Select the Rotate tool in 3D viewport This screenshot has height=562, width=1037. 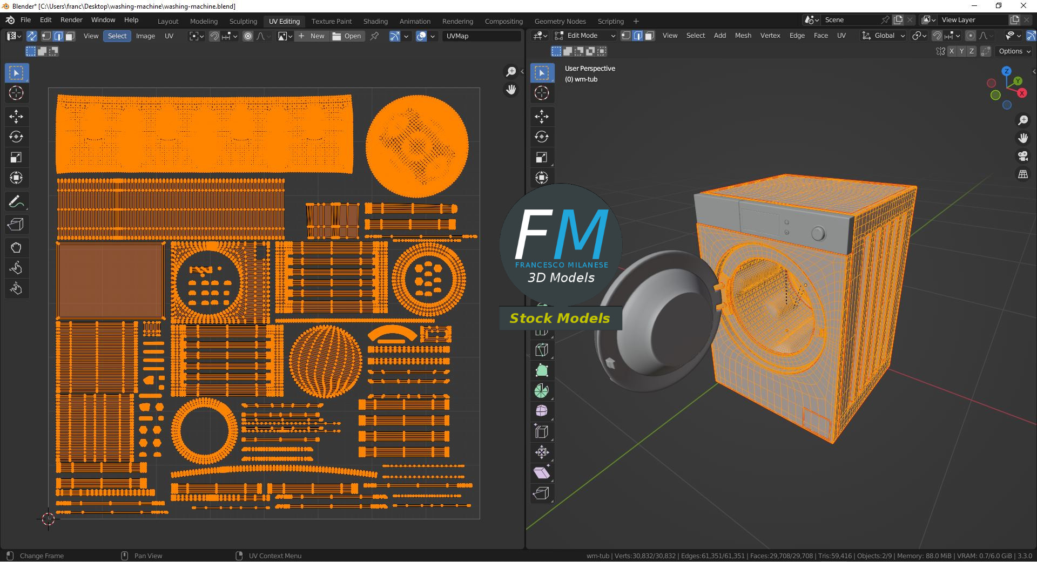(541, 137)
